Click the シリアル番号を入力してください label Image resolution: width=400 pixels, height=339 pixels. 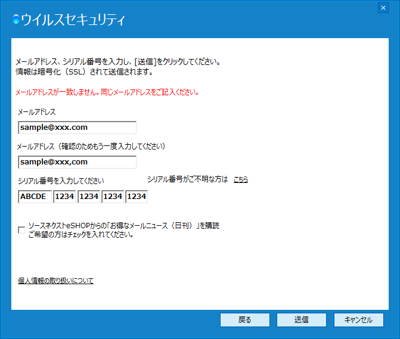[x=61, y=181]
